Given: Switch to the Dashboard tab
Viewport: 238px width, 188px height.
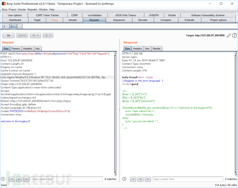Looking at the screenshot, I should tap(15, 20).
